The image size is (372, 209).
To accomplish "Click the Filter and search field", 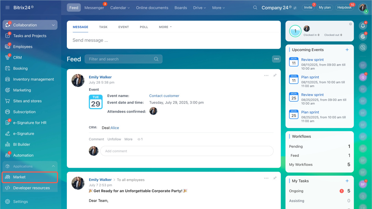I will tap(121, 59).
